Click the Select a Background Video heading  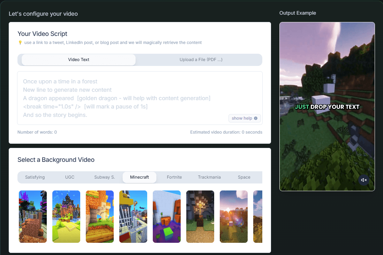56,160
